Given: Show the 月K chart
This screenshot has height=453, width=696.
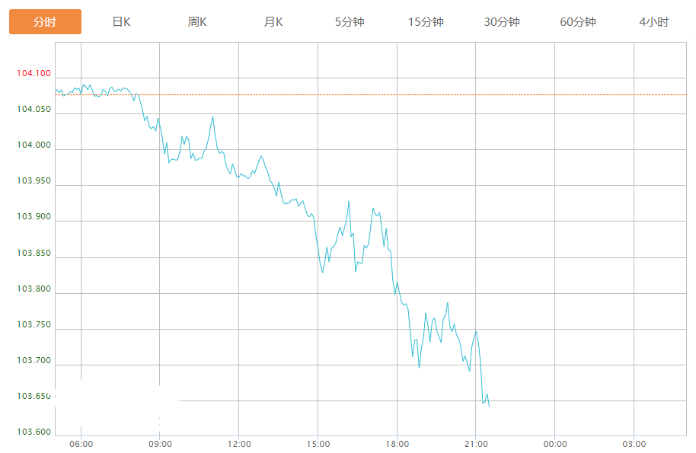Looking at the screenshot, I should coord(273,22).
